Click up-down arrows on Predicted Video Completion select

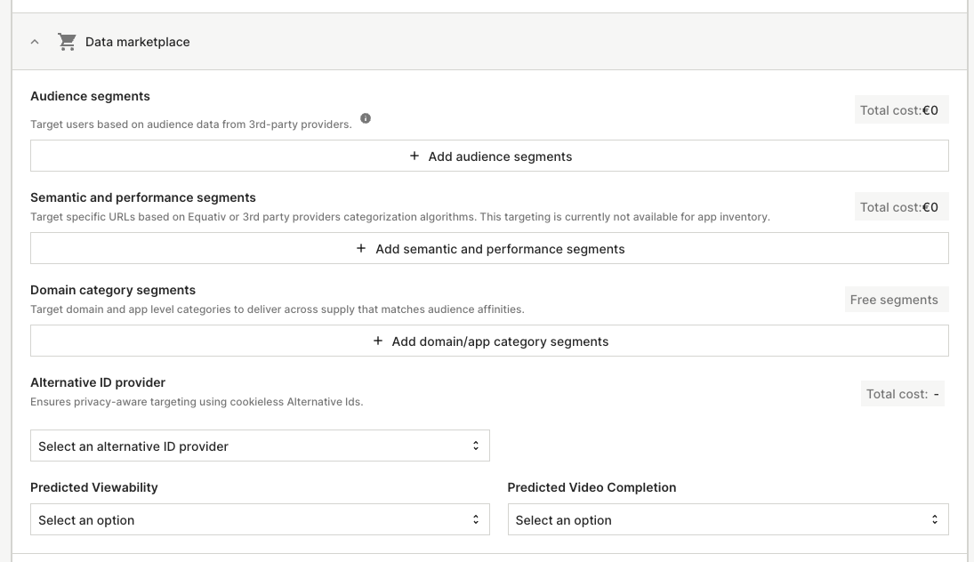coord(935,519)
